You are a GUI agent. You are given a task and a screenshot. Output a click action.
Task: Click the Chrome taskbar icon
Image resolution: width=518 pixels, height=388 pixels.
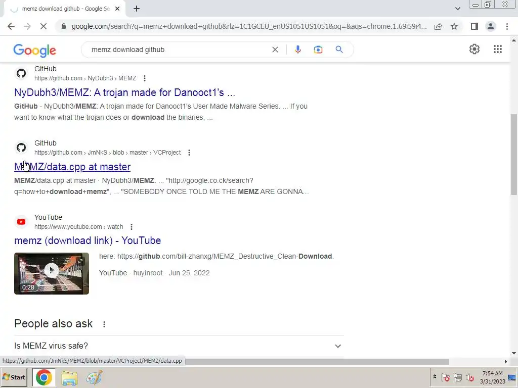tap(44, 377)
